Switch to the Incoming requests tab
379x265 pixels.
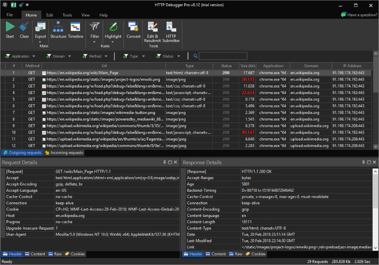coord(64,153)
